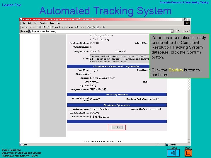The height and width of the screenshot is (158, 211).
Task: Click the browser Forward arrow icon
Action: point(34,27)
